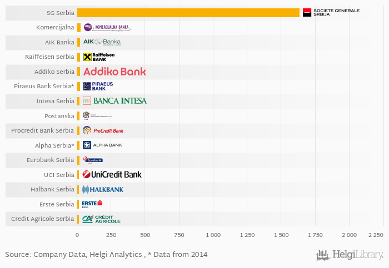The width and height of the screenshot is (389, 268).
Task: Click the 'UCI Serbia' axis label
Action: tap(59, 175)
